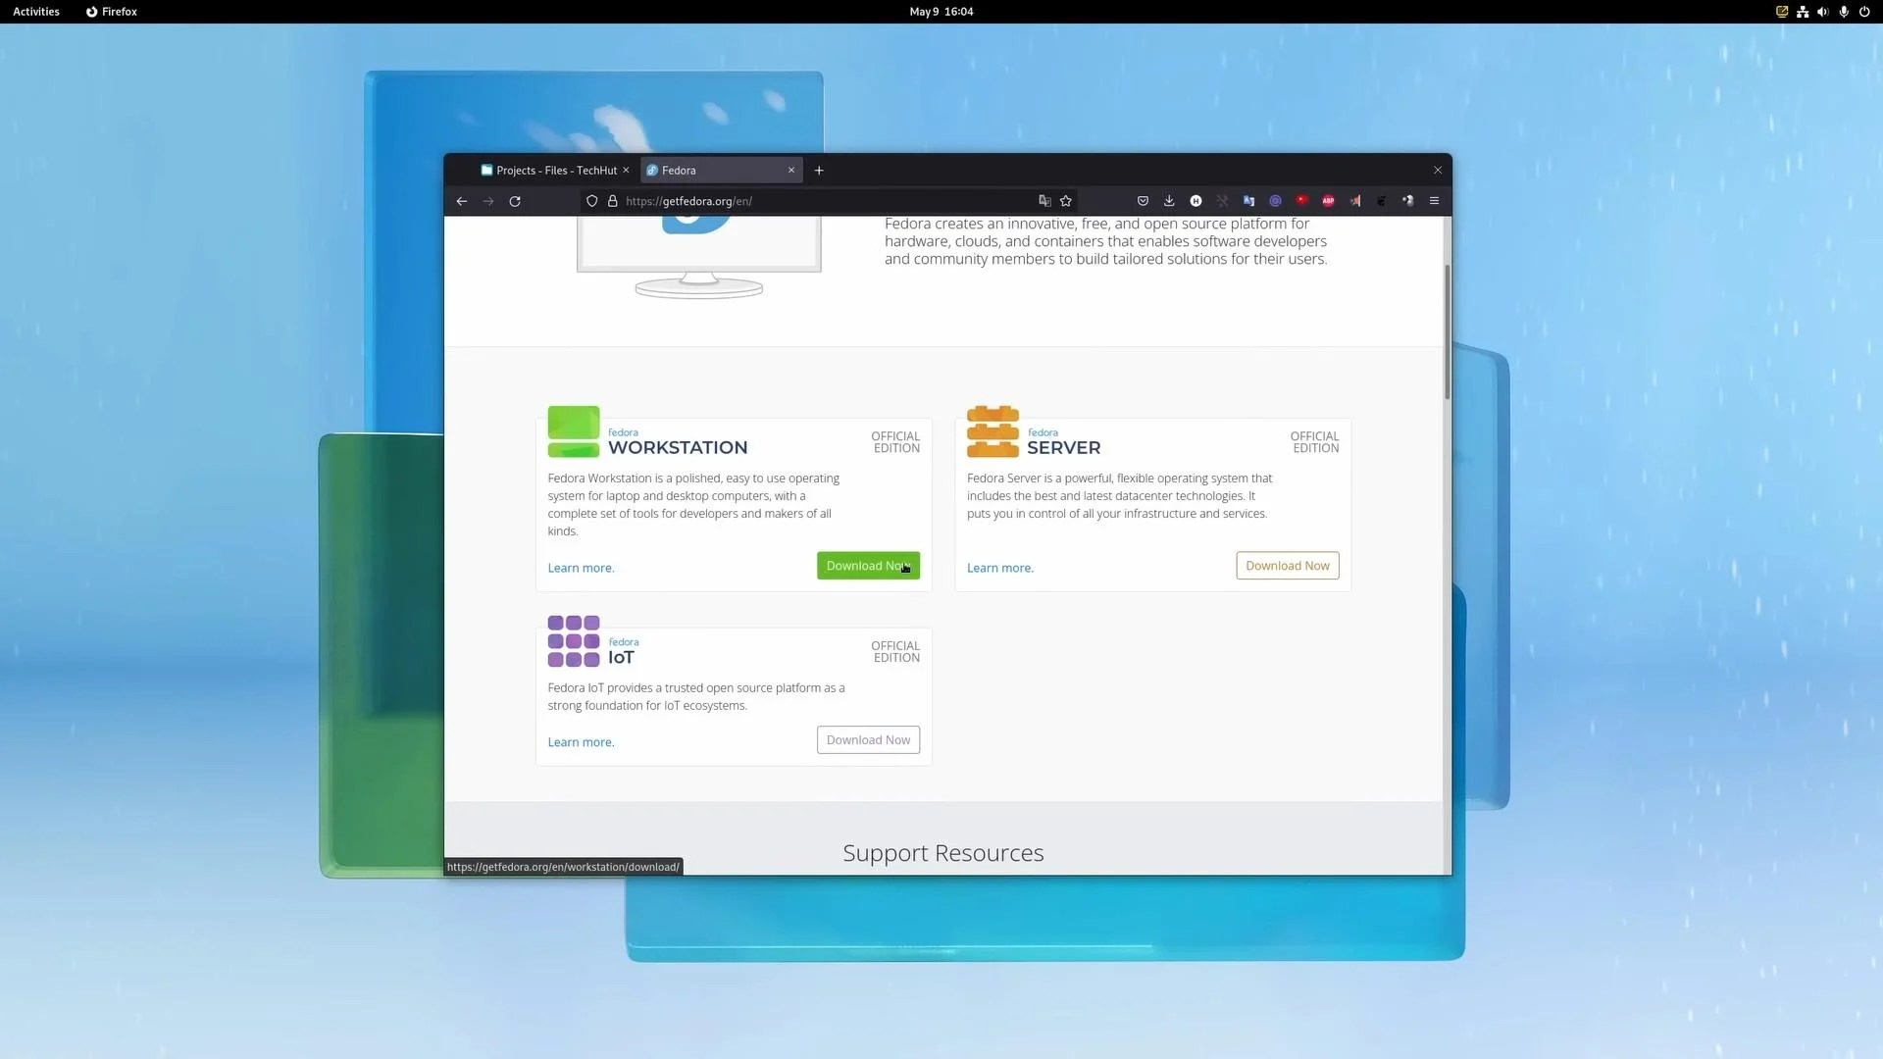Click Download Now for Fedora IoT

(868, 740)
